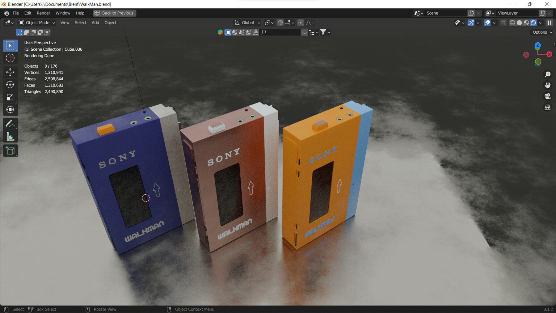Screen dimensions: 556x313
Task: Activate the Rotate tool
Action: 10,85
